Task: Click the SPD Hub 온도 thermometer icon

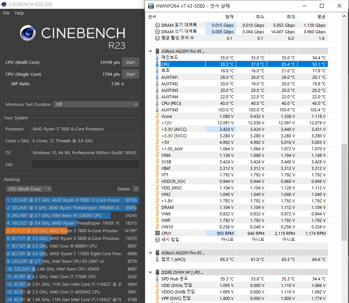Action: coord(157,279)
